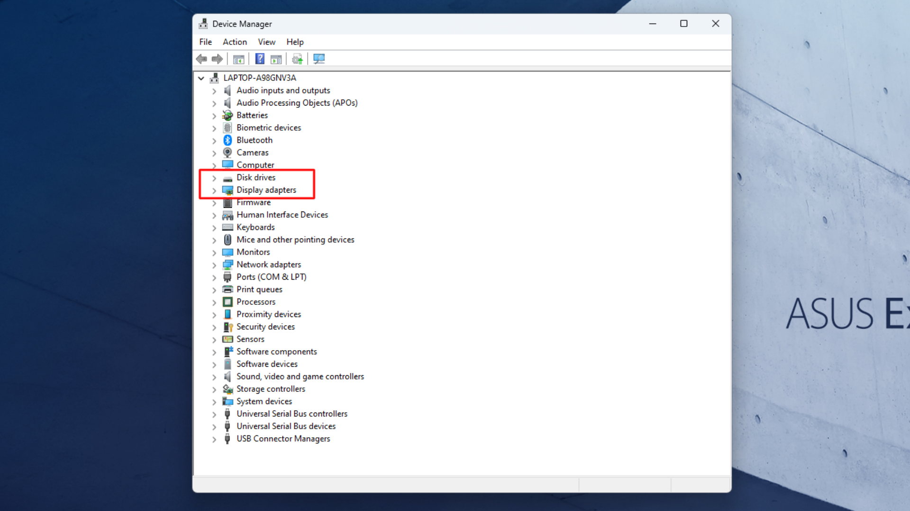Screen dimensions: 910x511
Task: Click the refresh/scan hardware changes icon
Action: (319, 59)
